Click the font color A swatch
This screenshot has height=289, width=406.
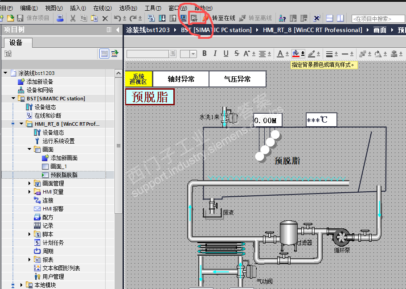pos(280,54)
